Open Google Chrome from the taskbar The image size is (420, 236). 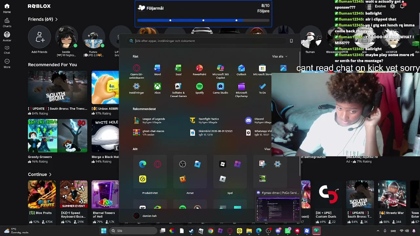(x=211, y=231)
